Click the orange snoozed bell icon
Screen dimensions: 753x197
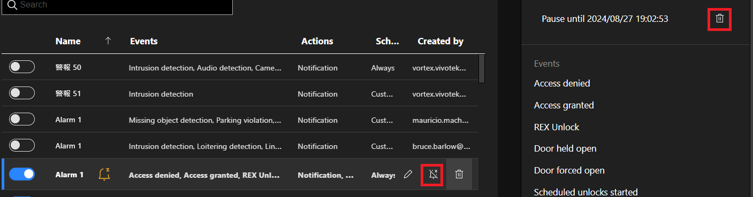click(x=104, y=174)
